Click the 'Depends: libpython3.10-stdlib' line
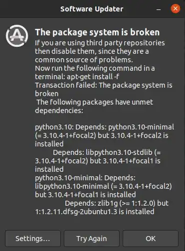The image size is (185, 251). click(x=107, y=152)
